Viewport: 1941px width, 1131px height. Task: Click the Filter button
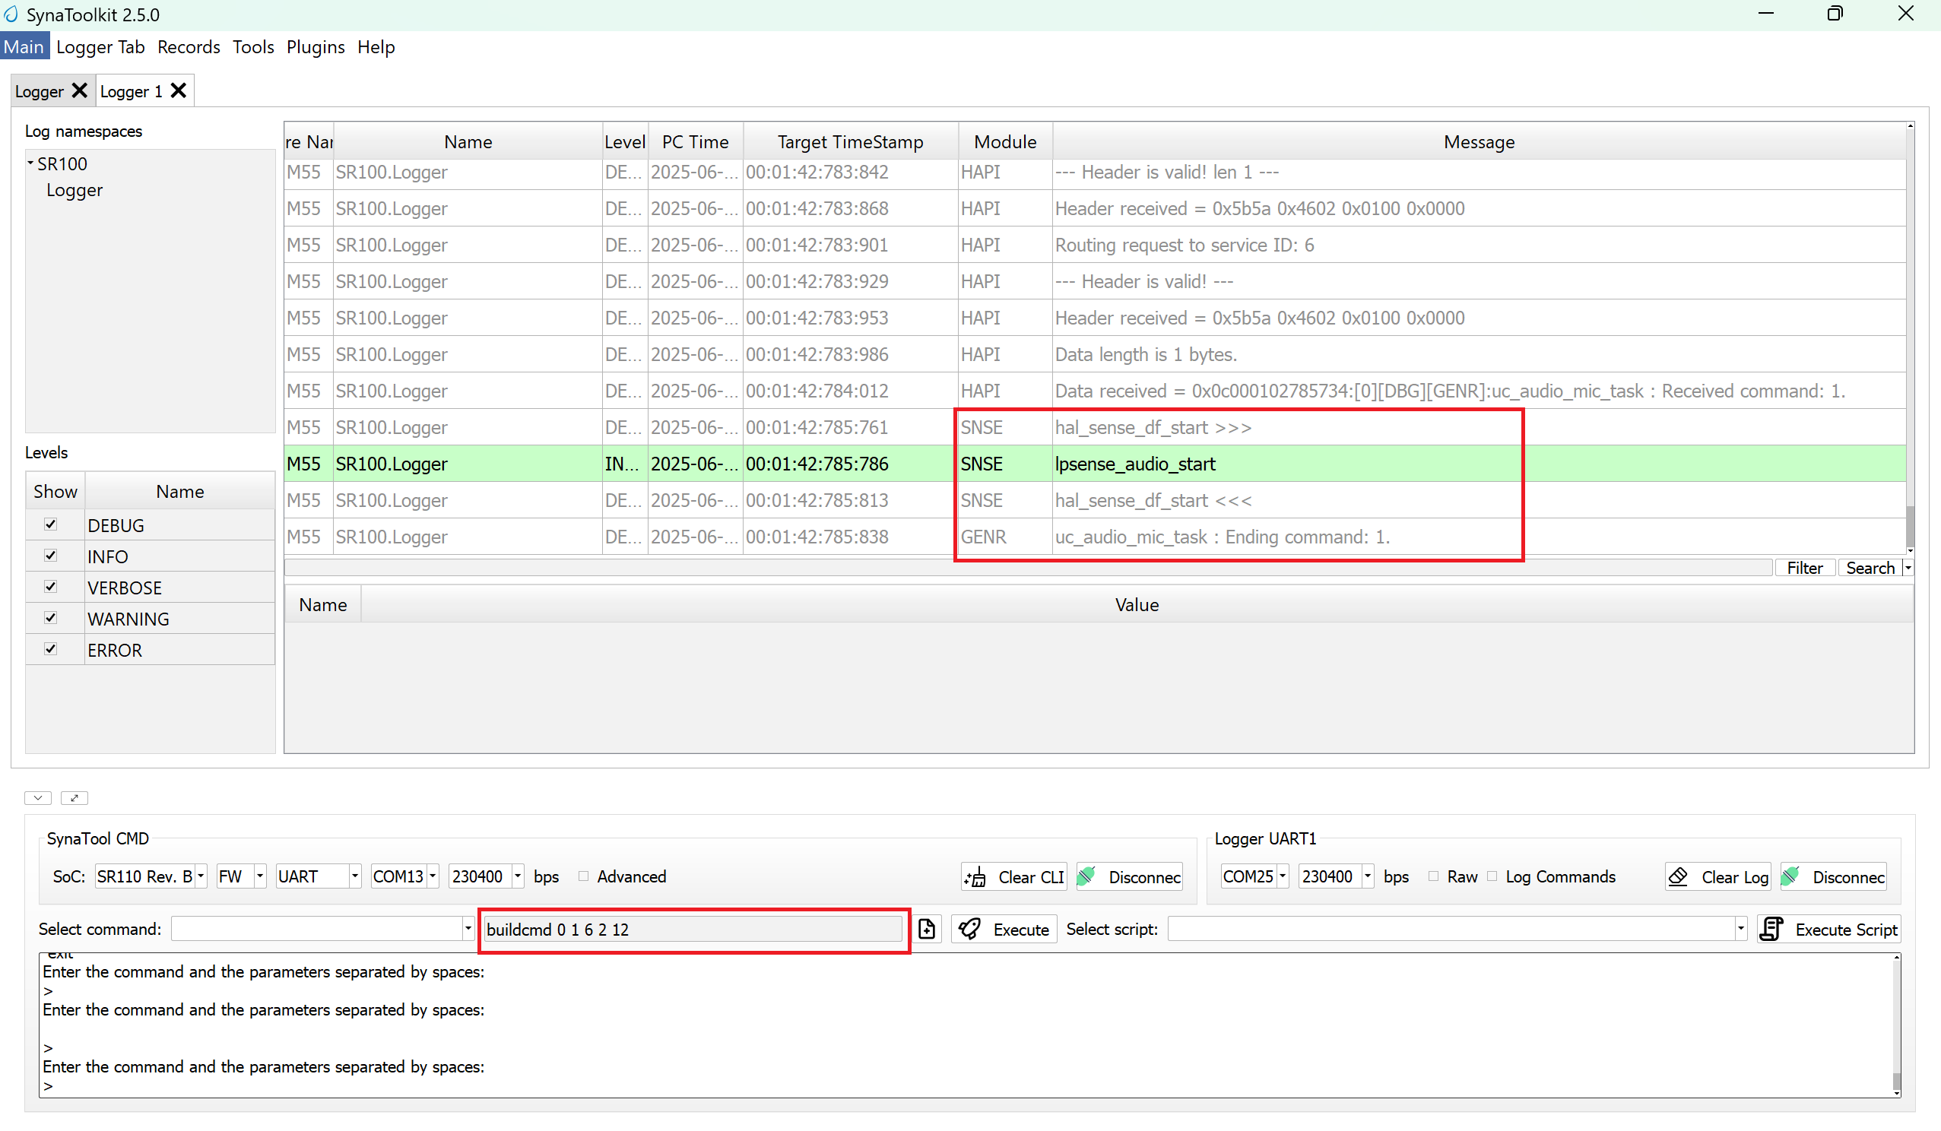click(1805, 569)
